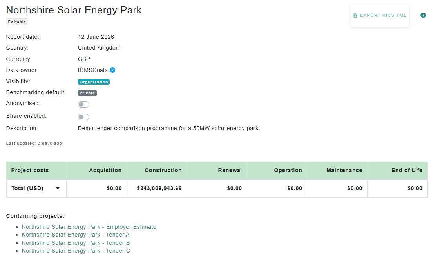Open Northshire Solar Energy Park - Tender A
The width and height of the screenshot is (440, 255).
(x=76, y=235)
